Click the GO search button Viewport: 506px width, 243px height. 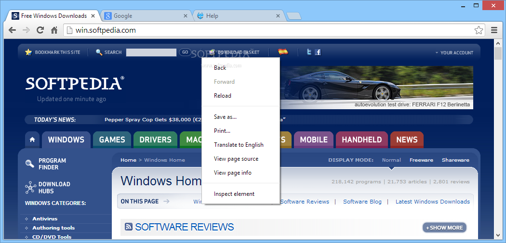(185, 52)
